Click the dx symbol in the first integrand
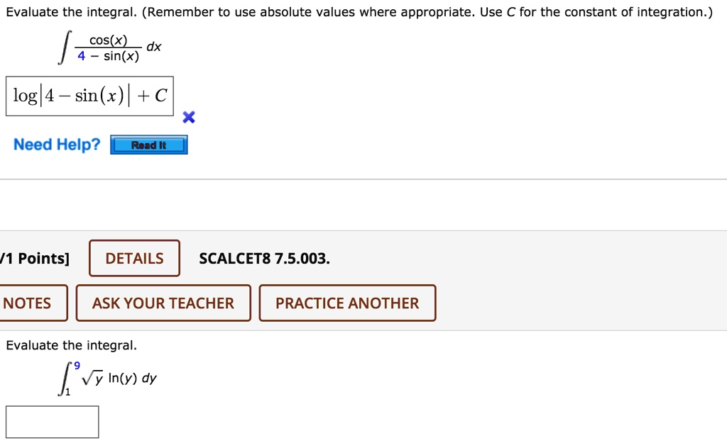 pos(155,46)
